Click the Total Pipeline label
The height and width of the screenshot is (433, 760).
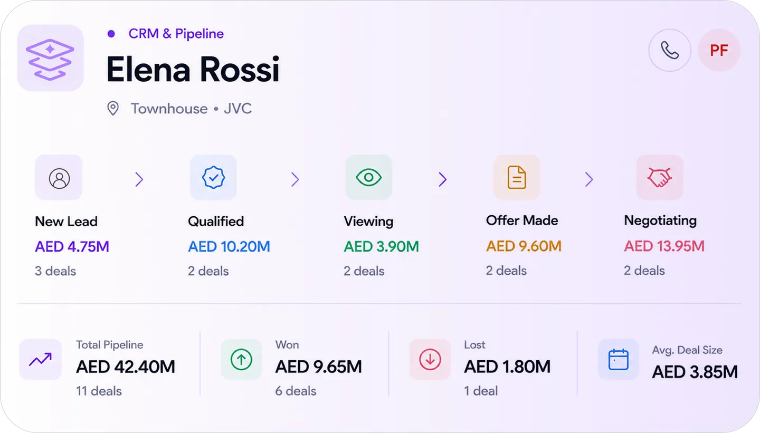110,345
